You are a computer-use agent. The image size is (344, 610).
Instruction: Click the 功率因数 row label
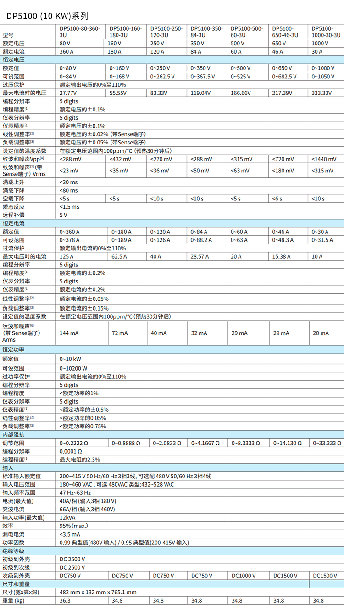click(13, 542)
